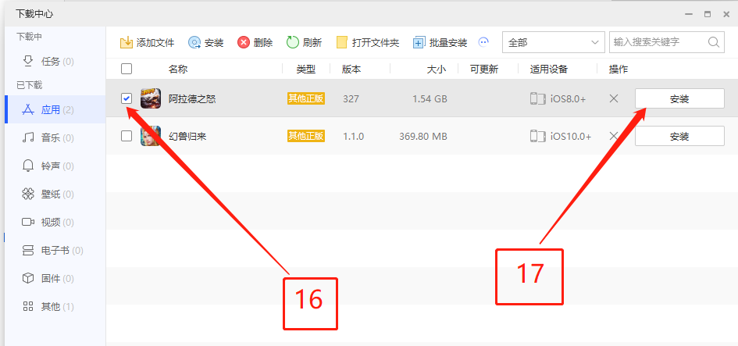Click the 批量安装 (Batch Install) icon

(419, 42)
